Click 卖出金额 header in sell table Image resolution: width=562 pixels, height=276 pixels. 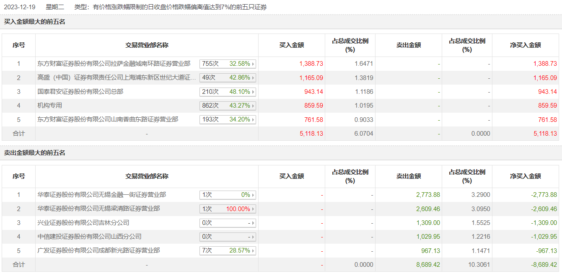coord(409,176)
